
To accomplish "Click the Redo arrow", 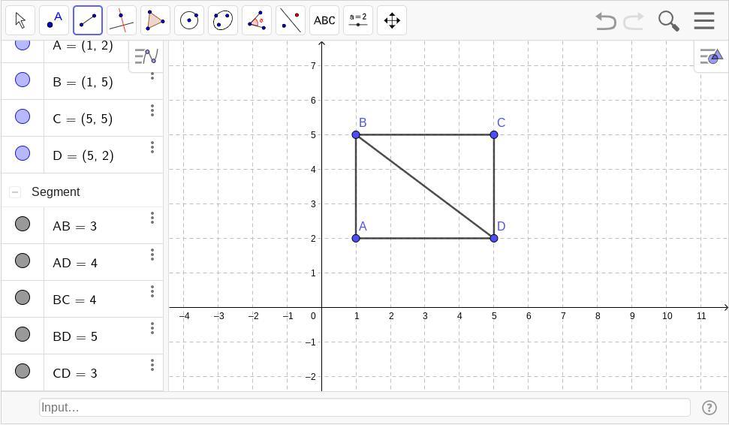I will coord(633,21).
